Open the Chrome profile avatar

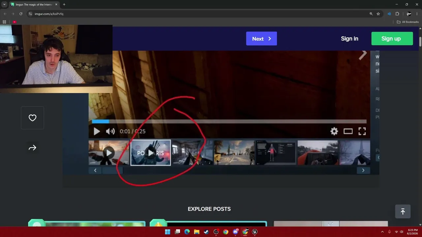pyautogui.click(x=409, y=14)
